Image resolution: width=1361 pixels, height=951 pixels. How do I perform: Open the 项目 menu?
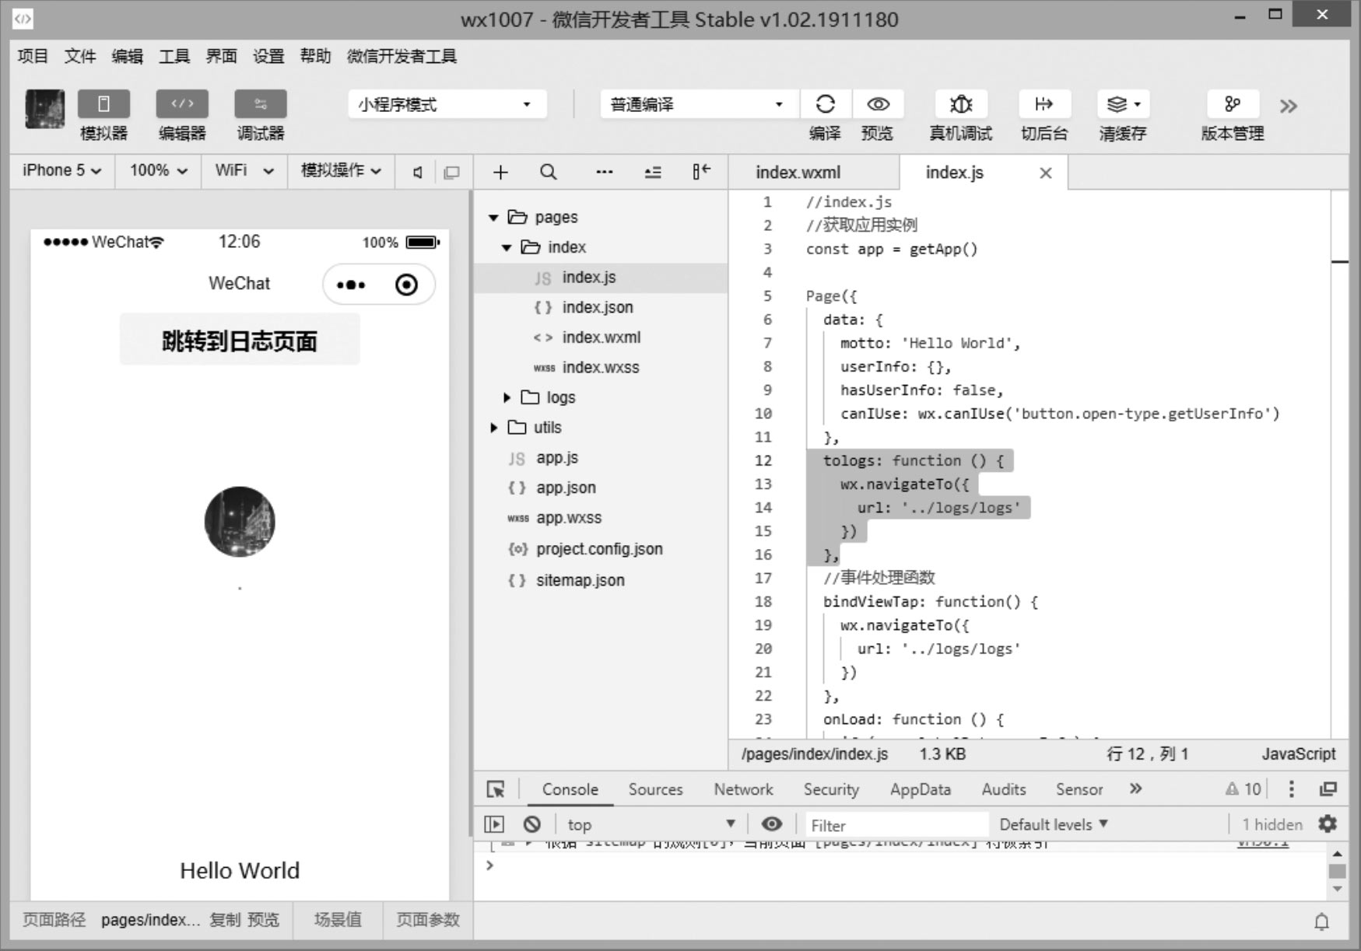pos(33,56)
